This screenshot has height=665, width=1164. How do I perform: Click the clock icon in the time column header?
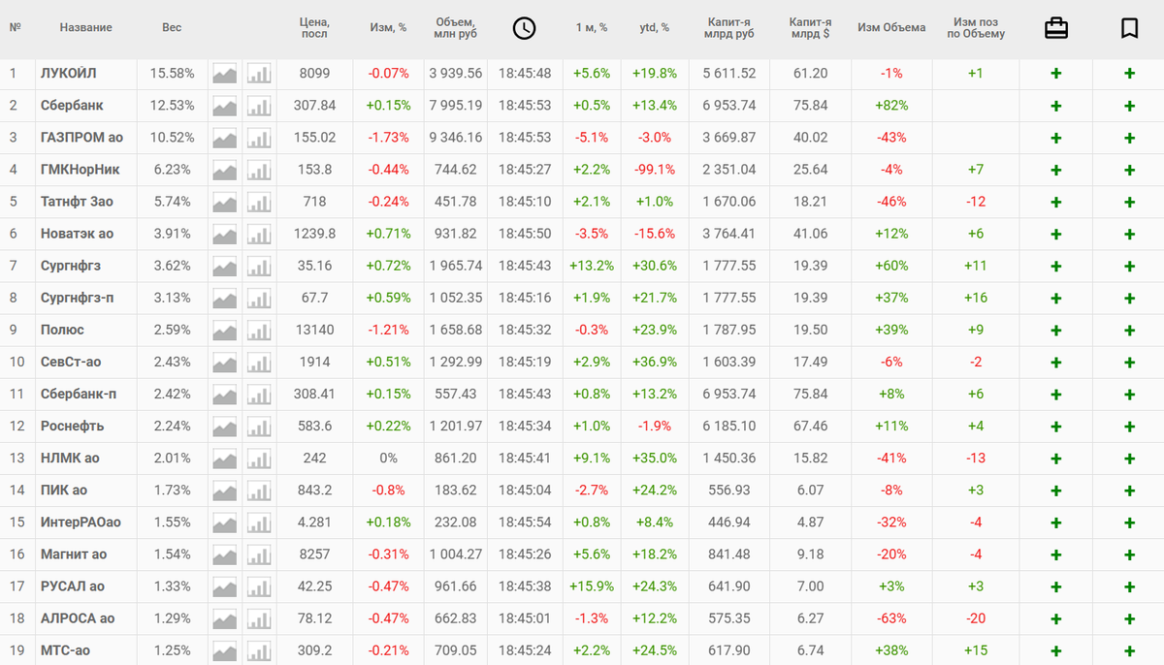[524, 28]
